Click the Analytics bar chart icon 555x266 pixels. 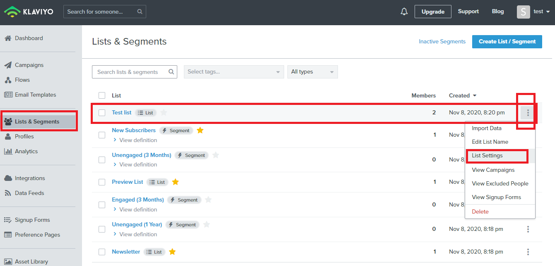8,151
